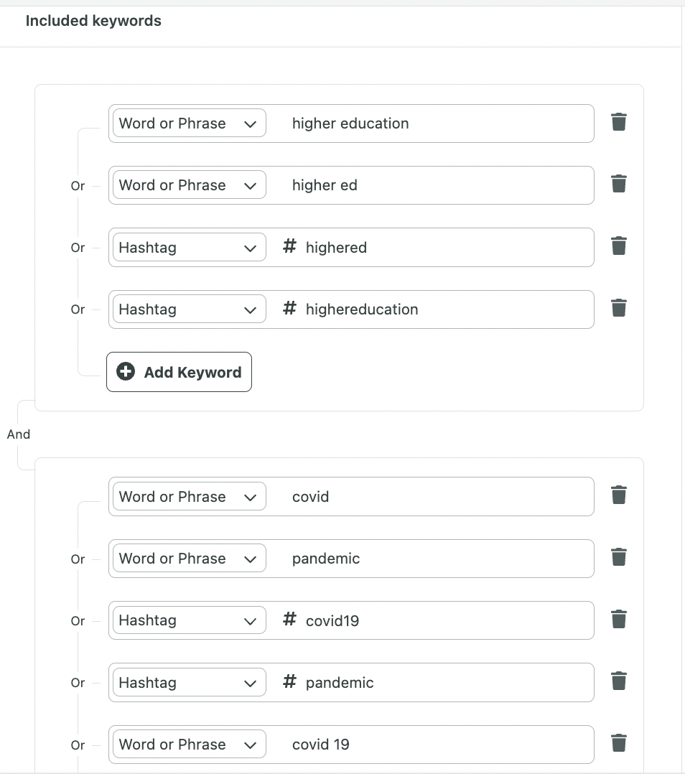Open Hashtag dropdown for #pandemic row
The height and width of the screenshot is (774, 685).
pyautogui.click(x=190, y=683)
